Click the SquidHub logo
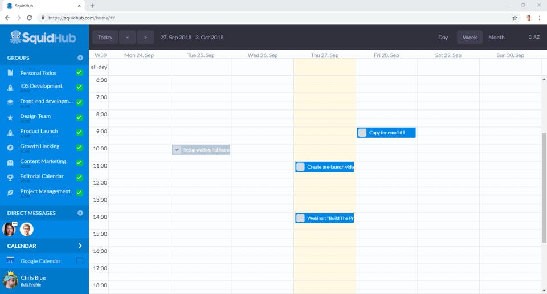 (43, 37)
